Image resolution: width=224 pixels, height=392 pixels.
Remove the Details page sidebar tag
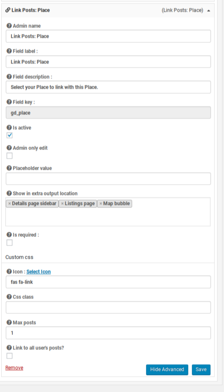(10, 204)
